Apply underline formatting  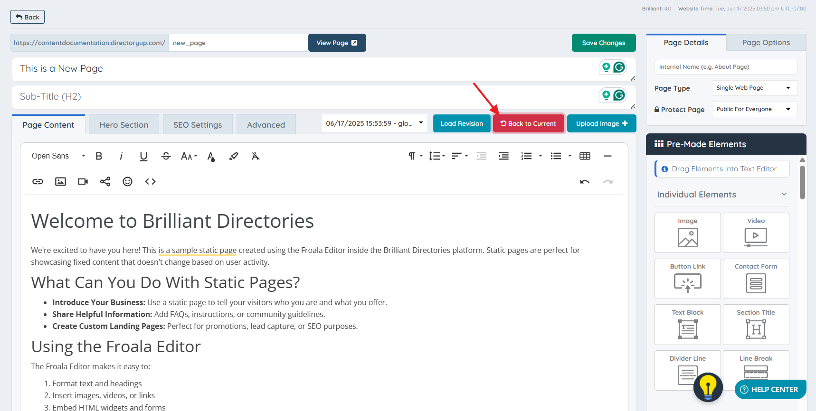coord(143,156)
